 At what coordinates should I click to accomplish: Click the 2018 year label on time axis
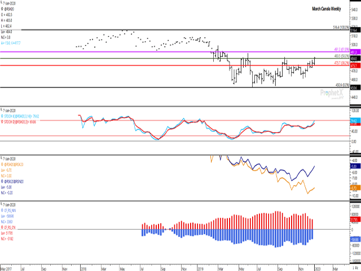pos(83,269)
